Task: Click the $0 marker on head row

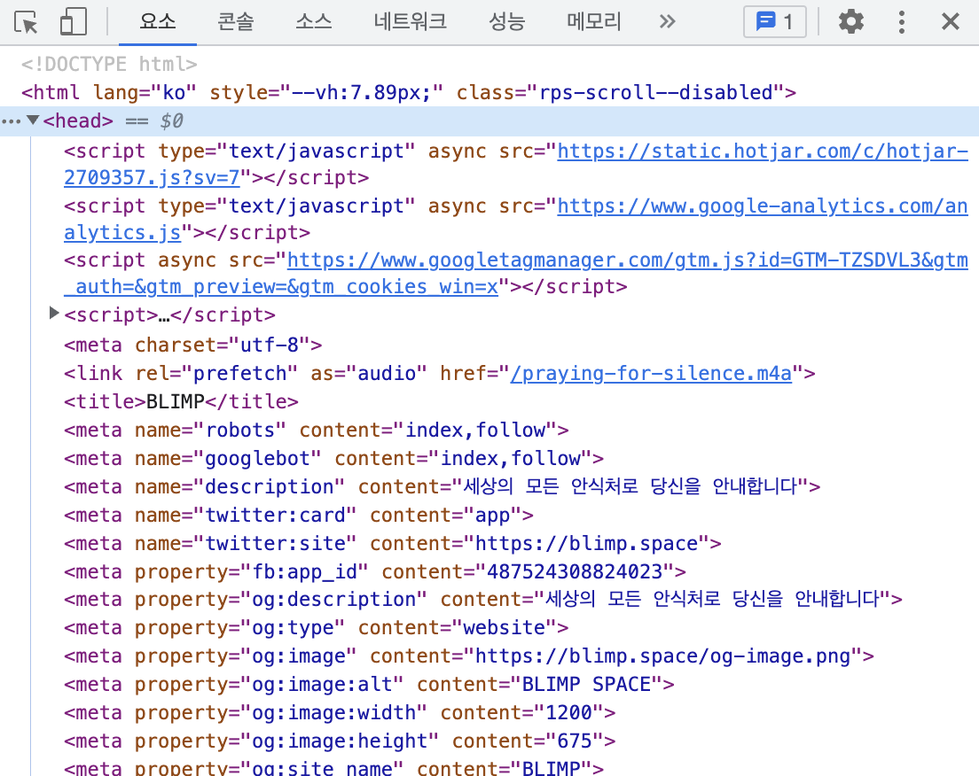Action: [171, 121]
